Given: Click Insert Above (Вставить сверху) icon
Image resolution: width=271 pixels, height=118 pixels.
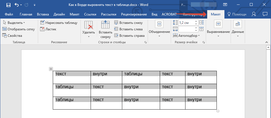Looking at the screenshot, I should (105, 25).
